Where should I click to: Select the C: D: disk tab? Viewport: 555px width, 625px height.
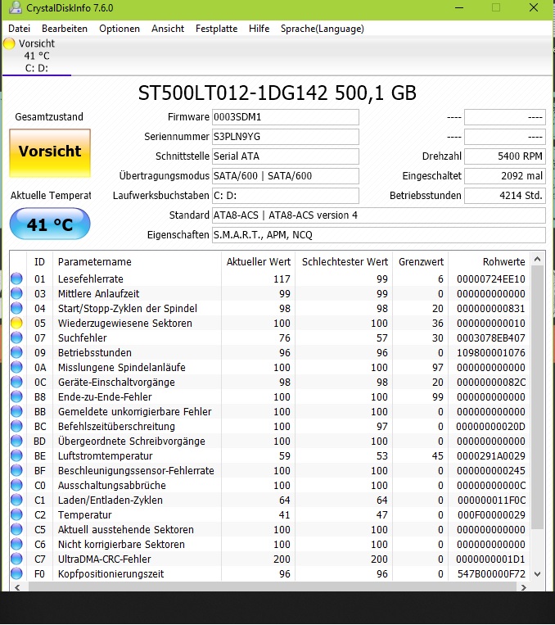37,56
